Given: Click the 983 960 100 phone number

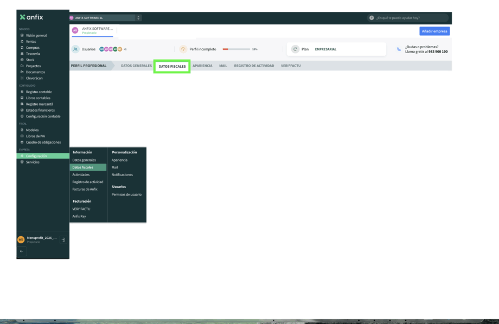Looking at the screenshot, I should [x=438, y=51].
